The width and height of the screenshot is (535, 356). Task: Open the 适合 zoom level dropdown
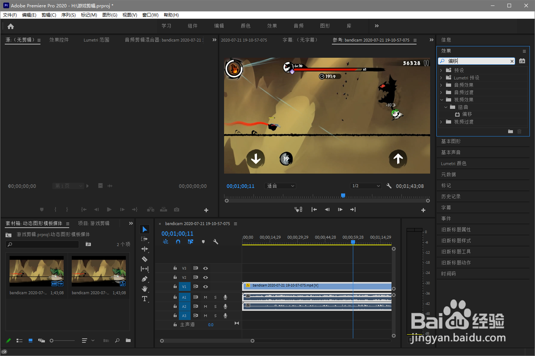pyautogui.click(x=280, y=186)
